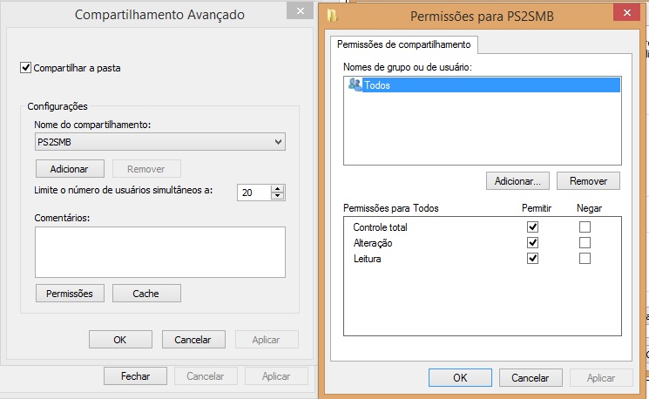649x399 pixels.
Task: Select the Todos group users icon
Action: tap(355, 85)
